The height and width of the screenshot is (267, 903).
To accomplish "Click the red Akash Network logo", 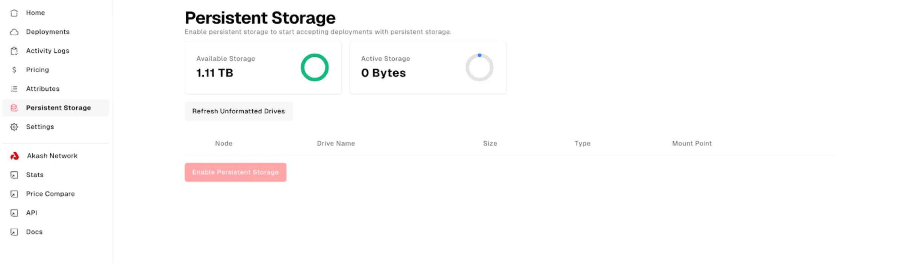I will 15,156.
